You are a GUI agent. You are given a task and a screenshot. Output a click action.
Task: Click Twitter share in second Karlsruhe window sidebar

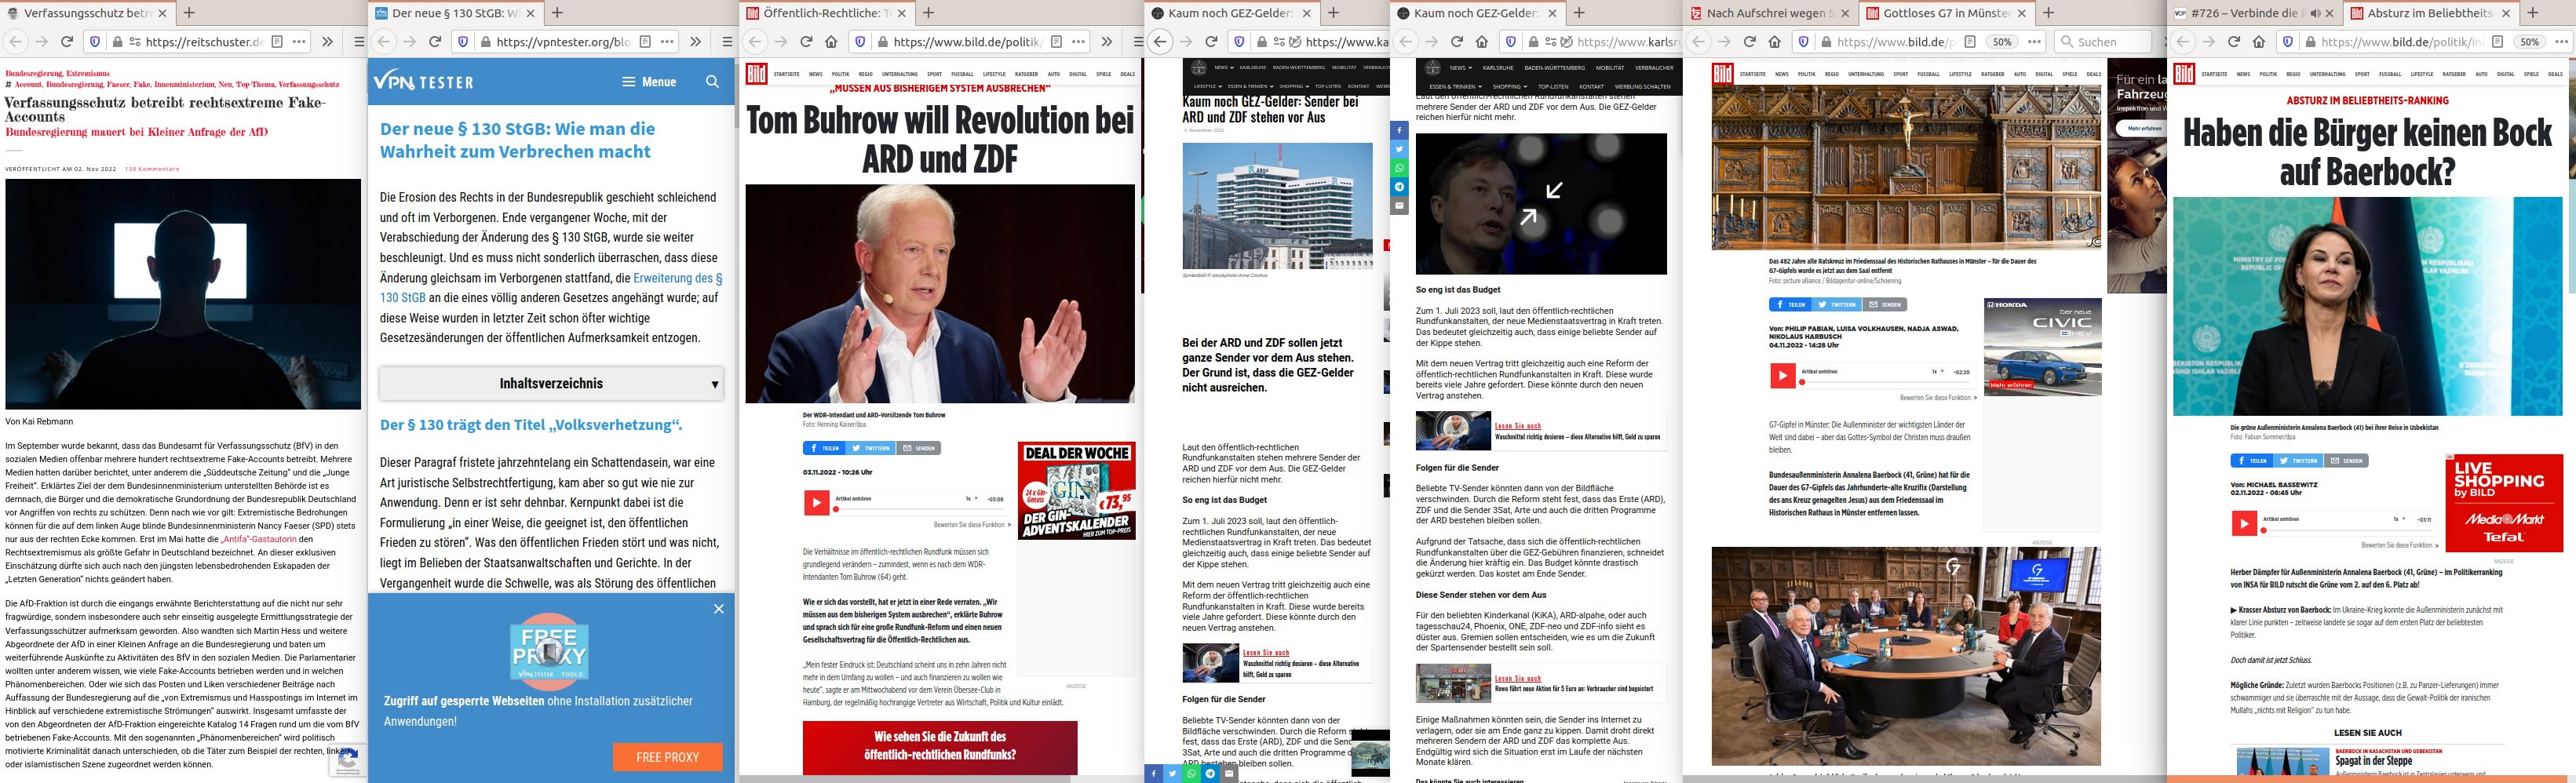pos(1399,149)
